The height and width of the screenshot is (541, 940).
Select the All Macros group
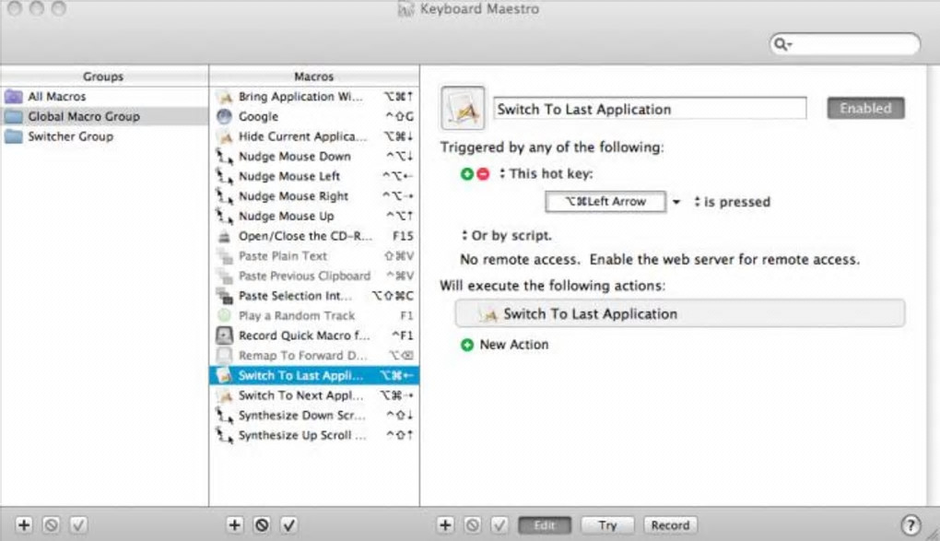[x=104, y=97]
